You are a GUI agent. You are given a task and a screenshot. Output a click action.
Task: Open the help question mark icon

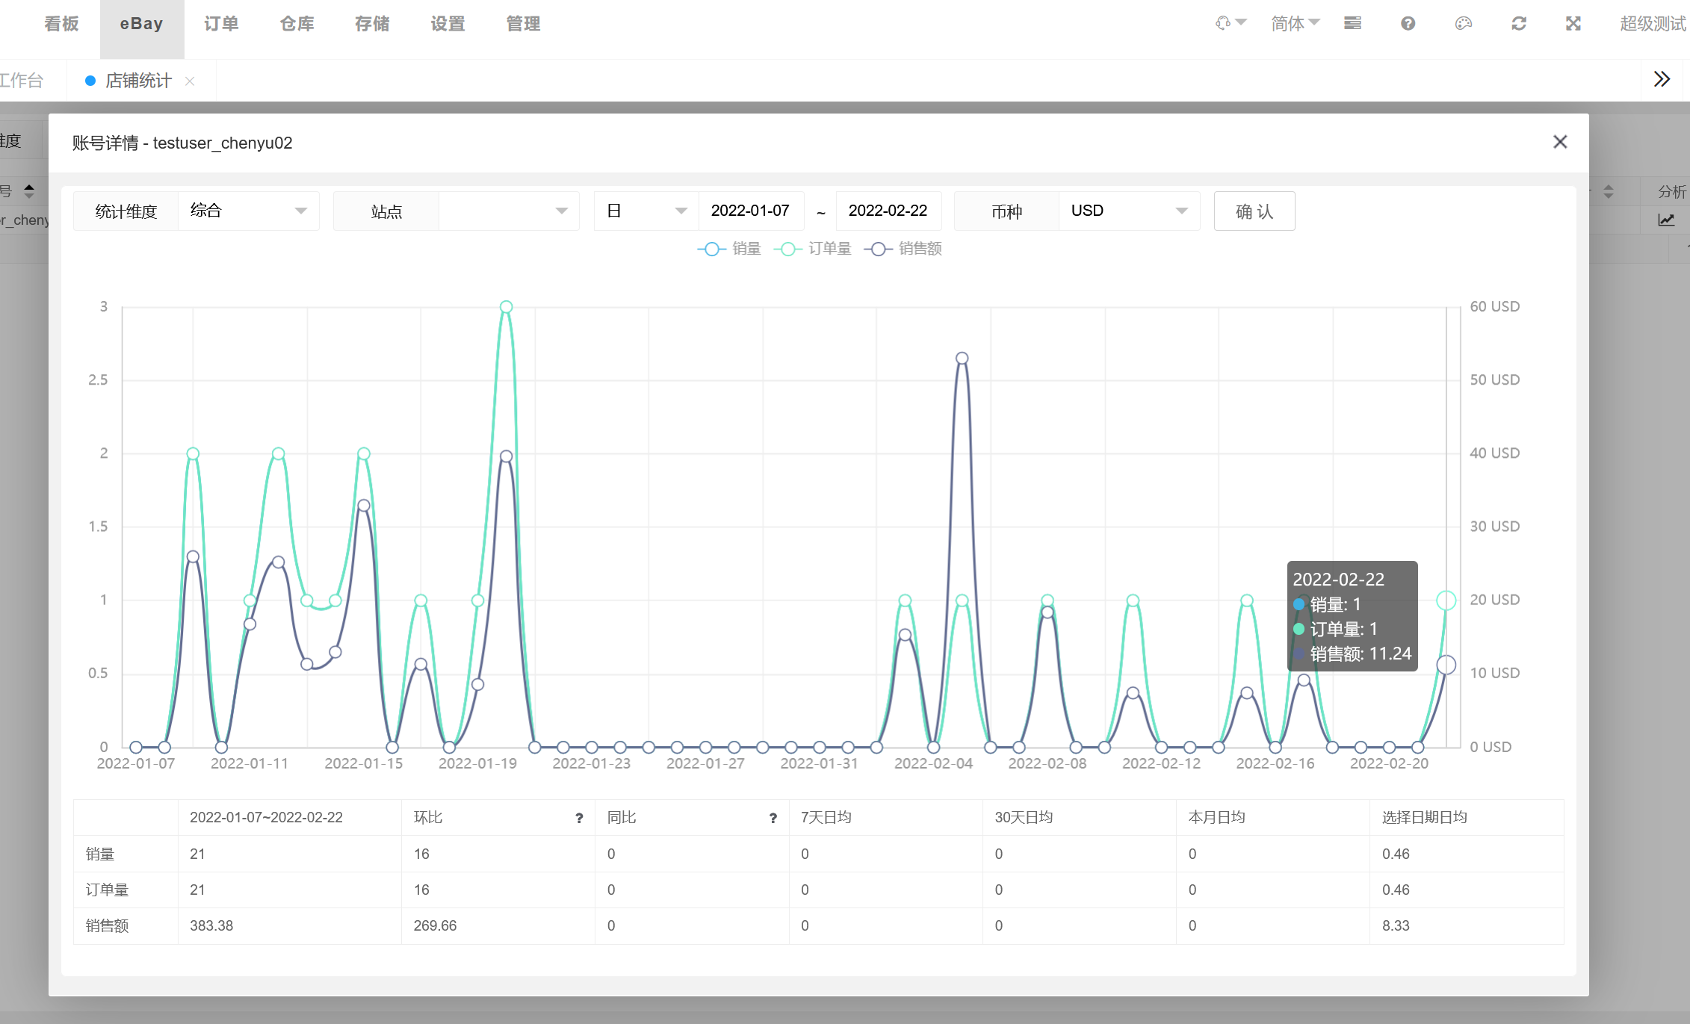coord(1408,23)
